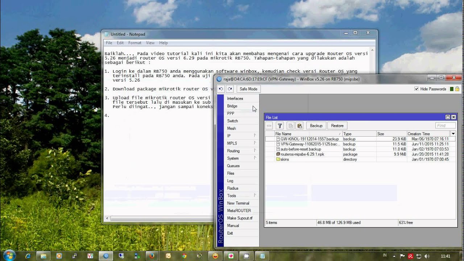Click the IN language indicator in tray
The image size is (464, 261).
[x=385, y=256]
